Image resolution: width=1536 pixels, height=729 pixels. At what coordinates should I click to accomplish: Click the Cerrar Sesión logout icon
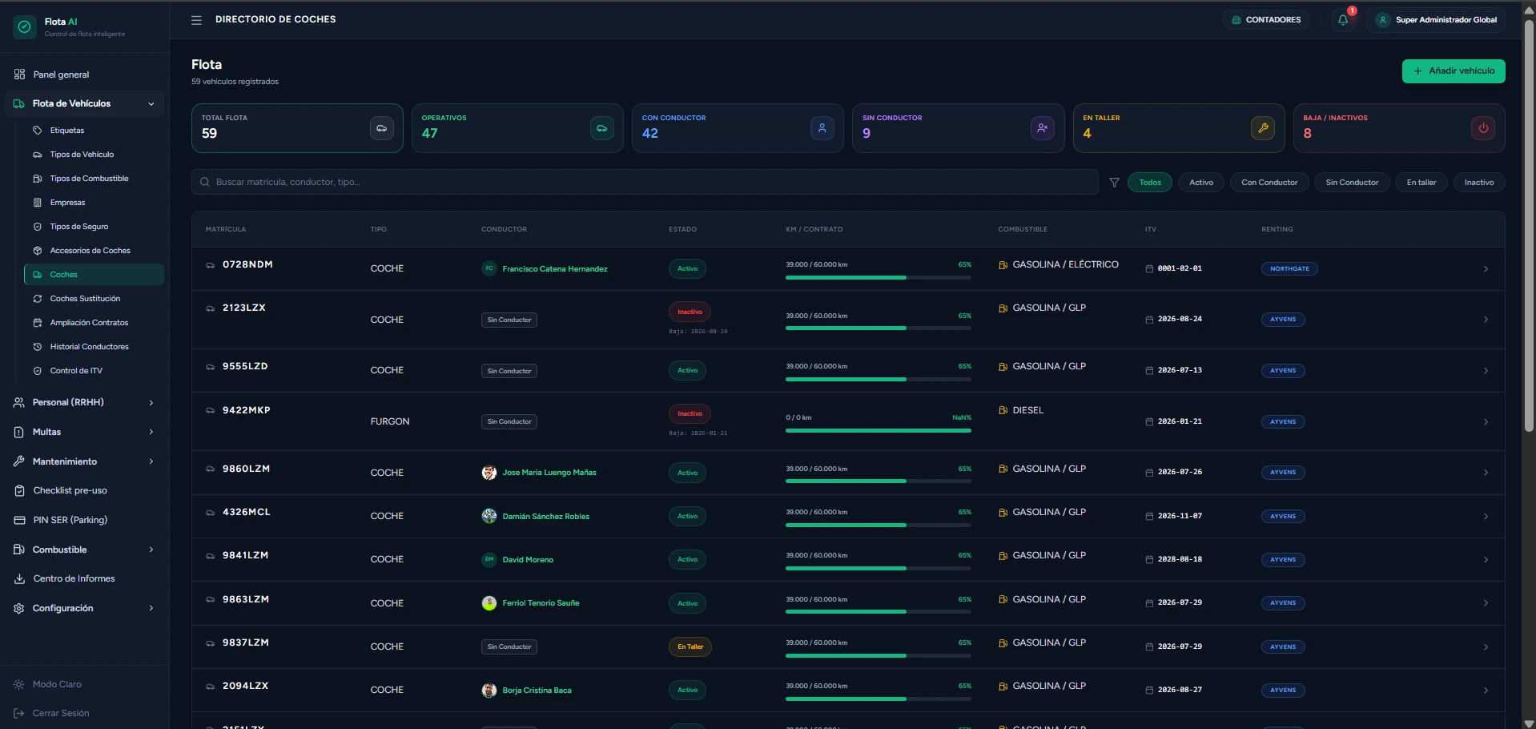[x=19, y=713]
